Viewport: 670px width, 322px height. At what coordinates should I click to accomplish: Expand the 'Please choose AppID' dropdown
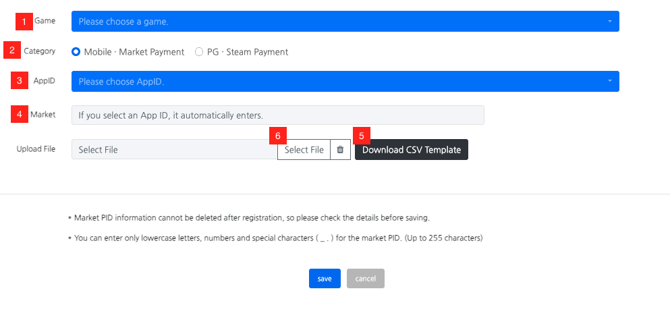[x=337, y=82]
